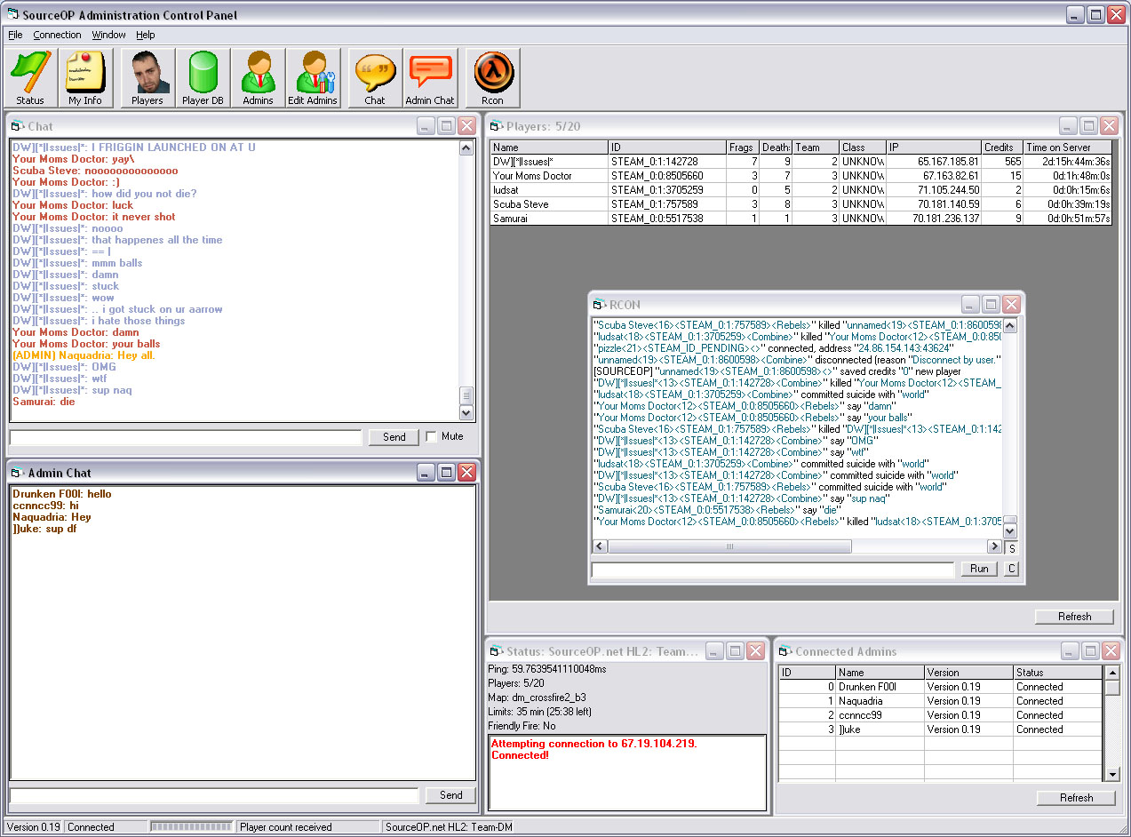The width and height of the screenshot is (1131, 837).
Task: Launch the Rcon console toolbar icon
Action: (x=492, y=78)
